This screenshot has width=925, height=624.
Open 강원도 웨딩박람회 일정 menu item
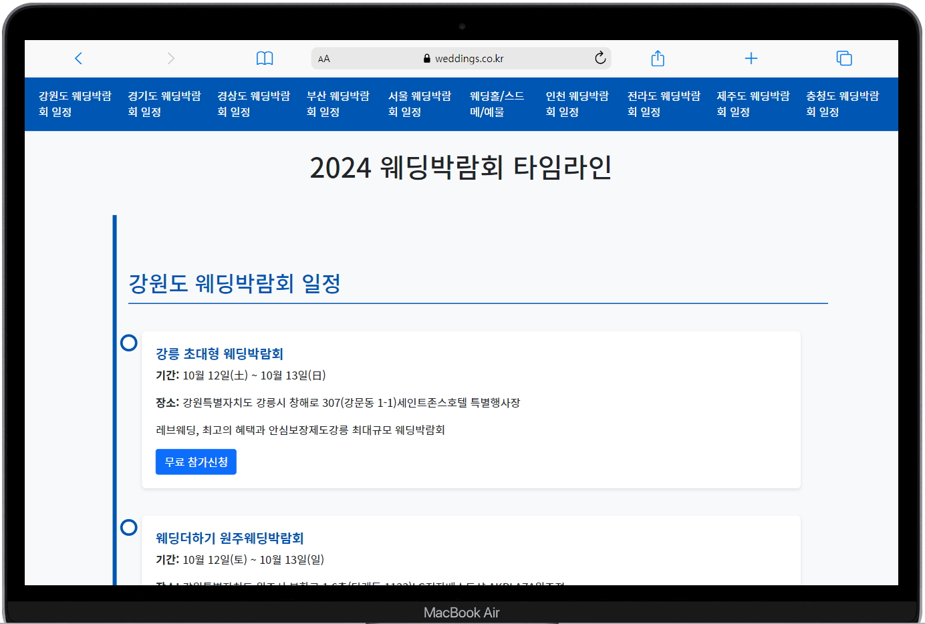75,104
